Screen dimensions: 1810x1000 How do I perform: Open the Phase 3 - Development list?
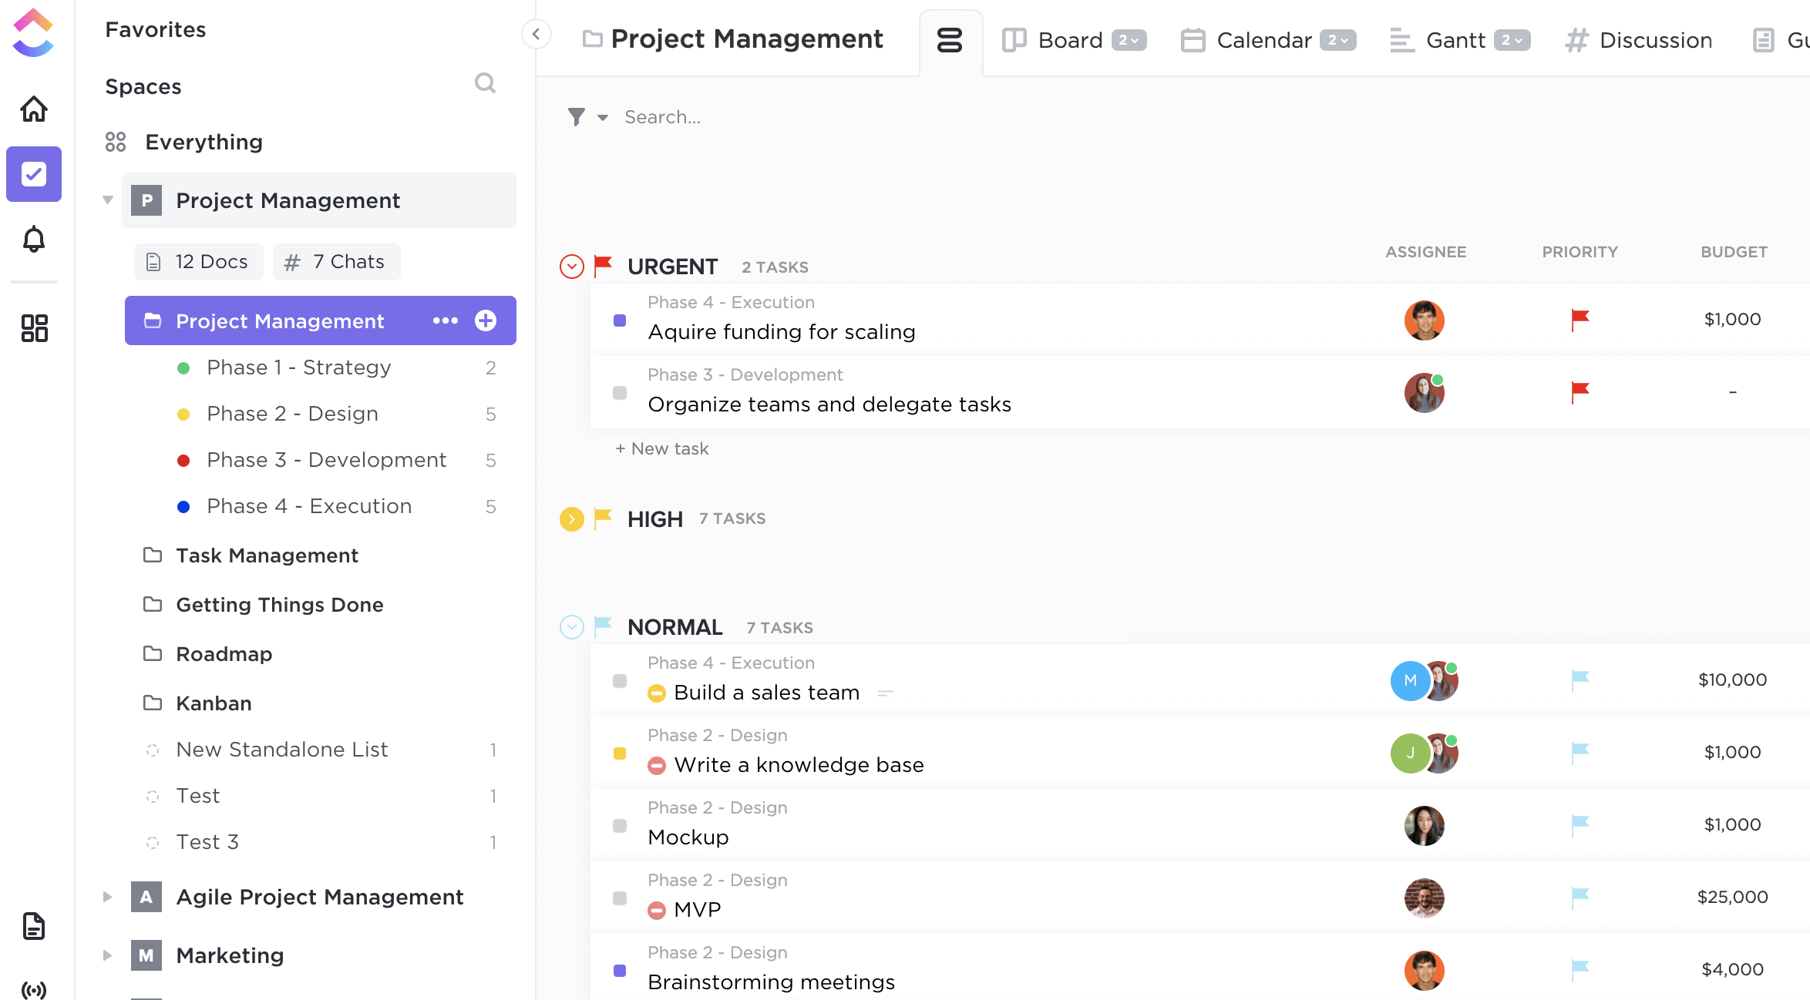click(x=327, y=459)
